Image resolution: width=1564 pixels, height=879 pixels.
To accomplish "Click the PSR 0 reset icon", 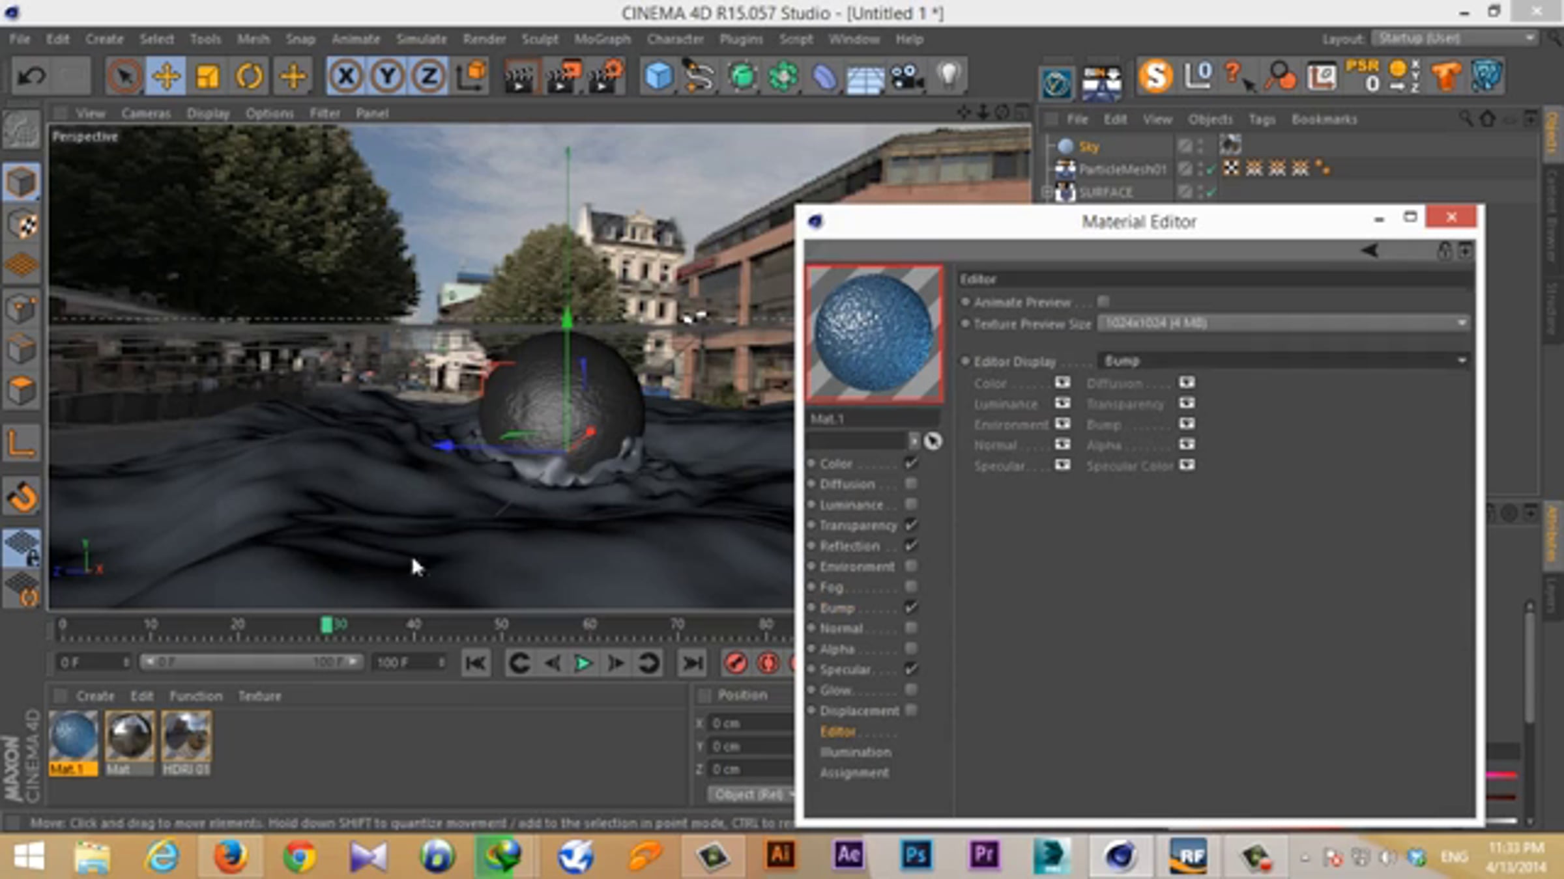I will (1363, 76).
